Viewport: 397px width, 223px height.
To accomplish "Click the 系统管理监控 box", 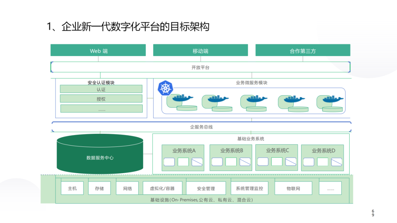I will (x=249, y=188).
